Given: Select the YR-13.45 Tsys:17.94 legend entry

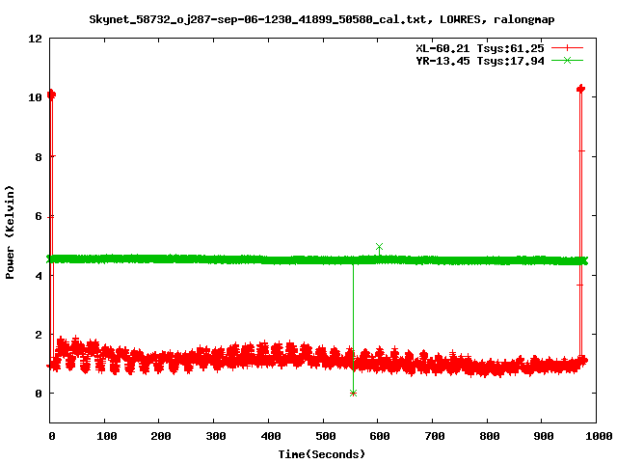Looking at the screenshot, I should tap(480, 61).
